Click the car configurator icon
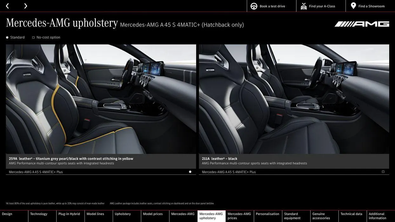Image resolution: width=395 pixels, height=222 pixels. coord(304,6)
